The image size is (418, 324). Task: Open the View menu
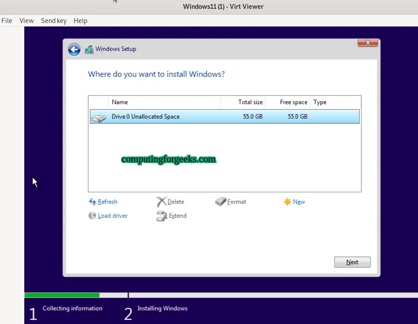[x=26, y=20]
